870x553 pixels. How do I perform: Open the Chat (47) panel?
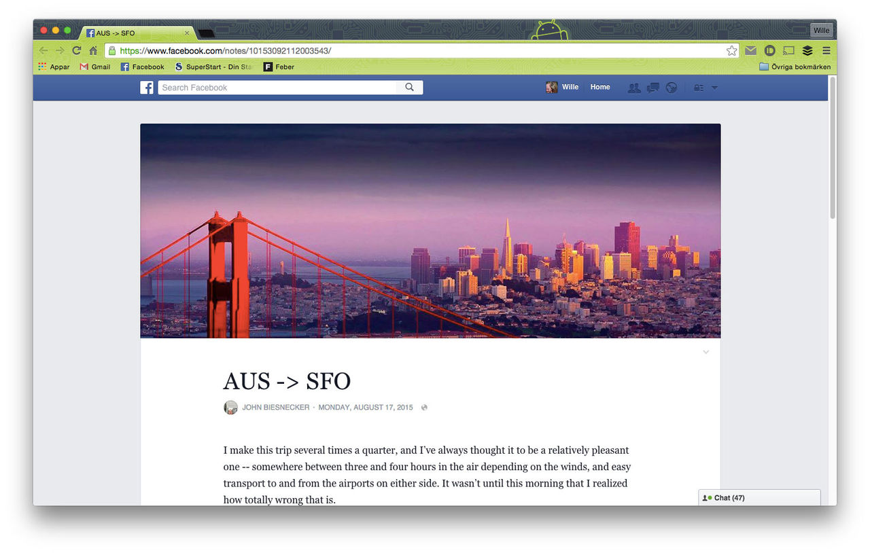759,498
